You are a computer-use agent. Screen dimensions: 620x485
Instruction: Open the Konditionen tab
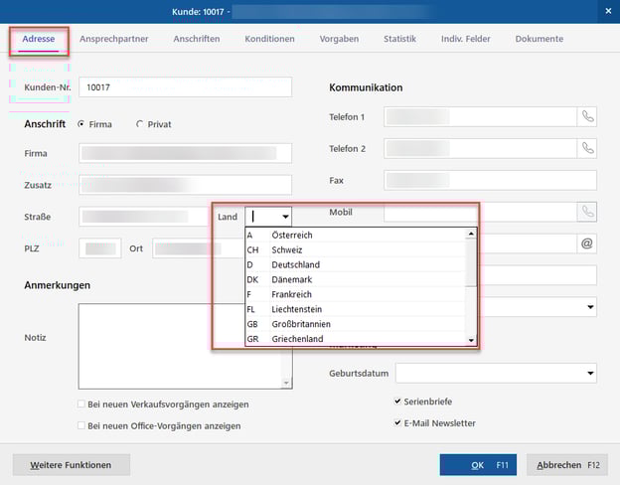269,39
